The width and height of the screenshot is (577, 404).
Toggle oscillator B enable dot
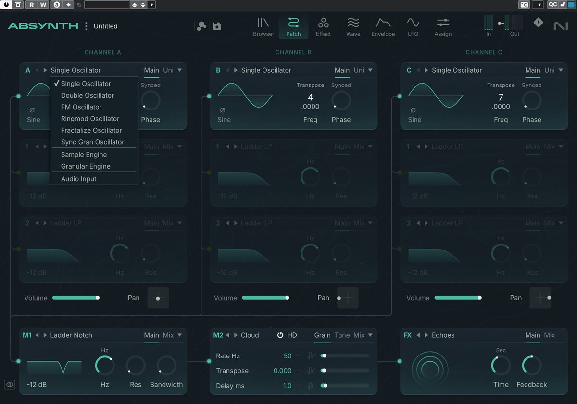(x=209, y=96)
